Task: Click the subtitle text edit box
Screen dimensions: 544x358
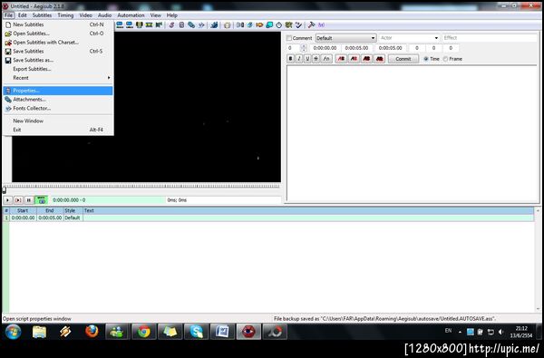Action: pos(413,133)
